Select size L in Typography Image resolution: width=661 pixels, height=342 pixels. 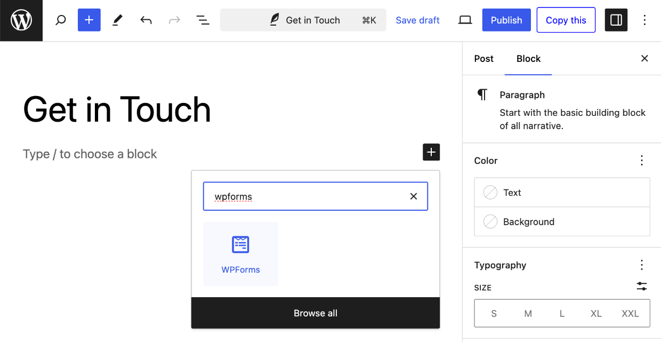(x=562, y=314)
